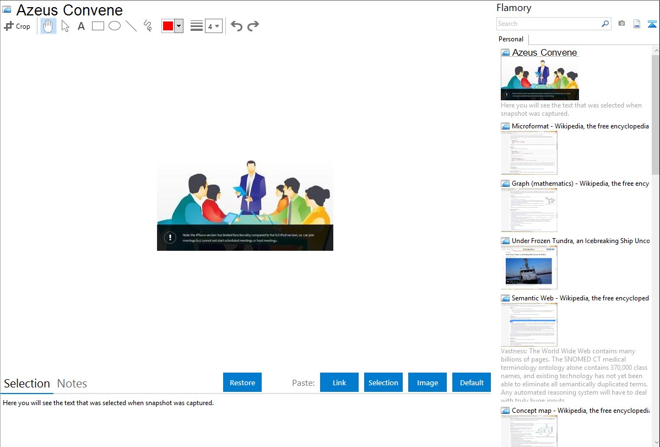The width and height of the screenshot is (660, 447).
Task: Click the icon beside Concept map entry
Action: click(506, 411)
